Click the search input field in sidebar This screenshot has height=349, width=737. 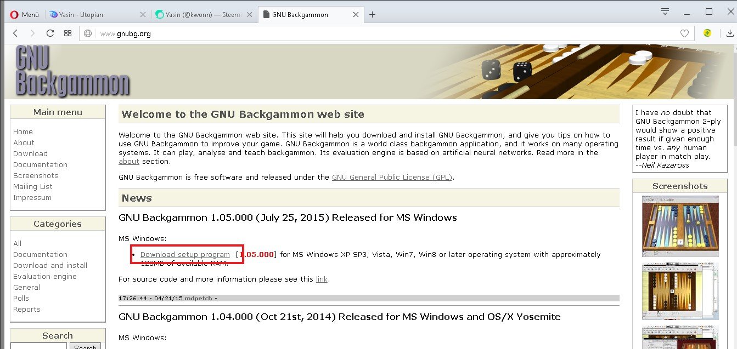(x=38, y=346)
